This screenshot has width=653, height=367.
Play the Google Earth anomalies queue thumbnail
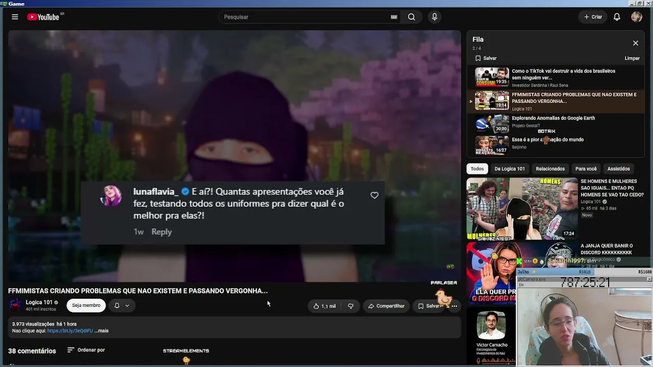coord(492,124)
